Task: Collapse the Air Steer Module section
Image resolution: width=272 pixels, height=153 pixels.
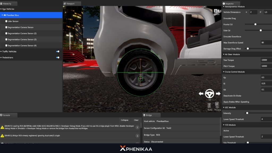Action: click(224, 54)
